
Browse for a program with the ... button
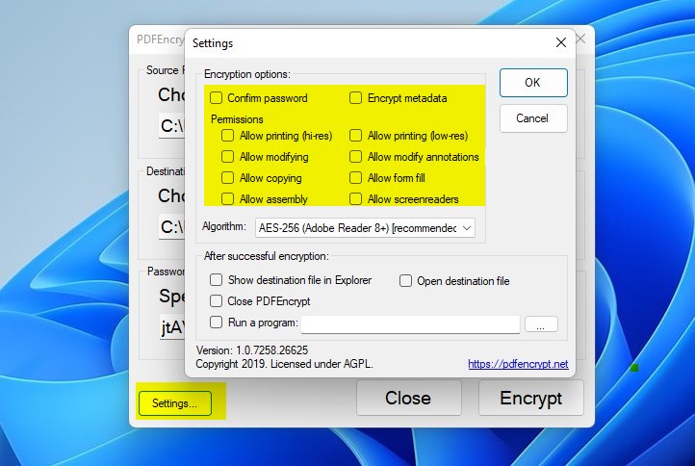tap(541, 324)
